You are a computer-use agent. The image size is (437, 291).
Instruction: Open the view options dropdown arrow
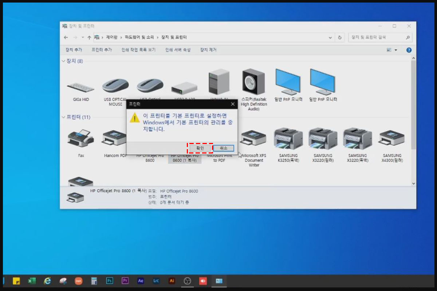[x=396, y=50]
